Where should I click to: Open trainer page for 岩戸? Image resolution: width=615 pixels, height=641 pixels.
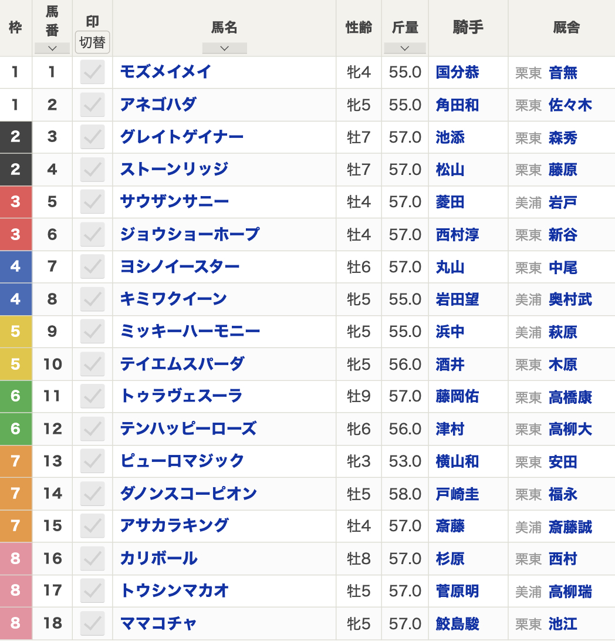[563, 203]
